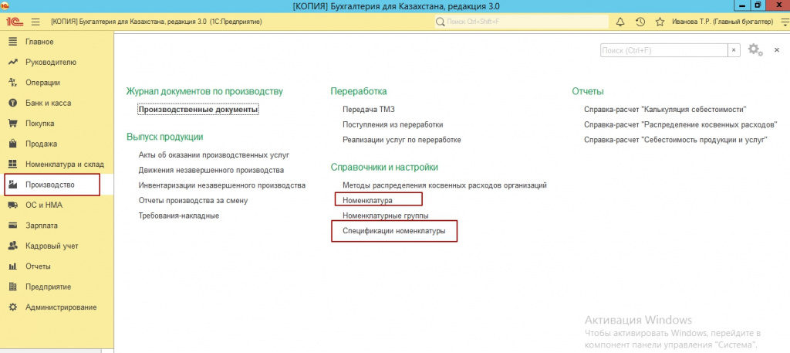Open favorites star icon
The height and width of the screenshot is (353, 790).
660,22
